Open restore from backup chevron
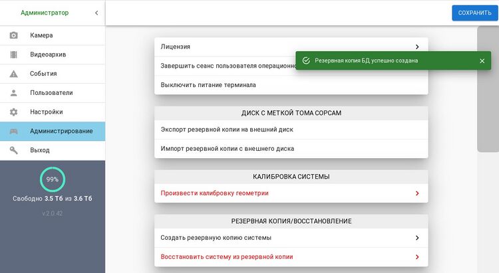The image size is (499, 273). pos(416,257)
